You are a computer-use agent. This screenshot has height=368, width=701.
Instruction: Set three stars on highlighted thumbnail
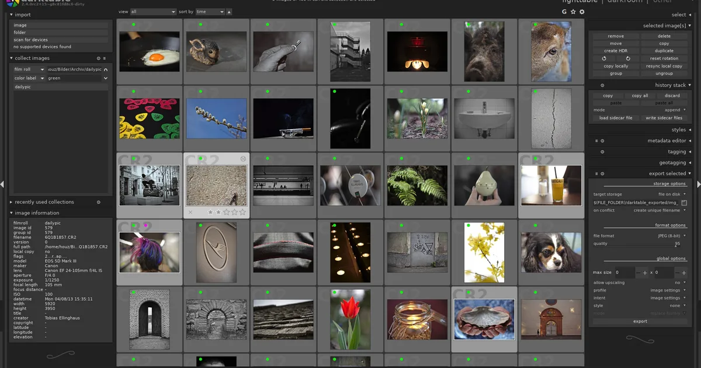[227, 213]
